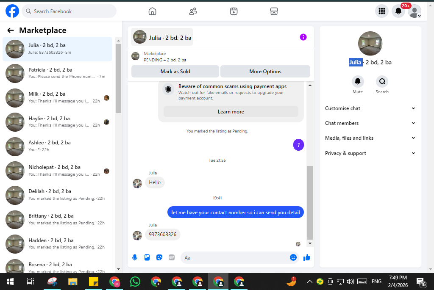This screenshot has height=290, width=434.
Task: Click the purple question mark message bubble
Action: coord(298,145)
